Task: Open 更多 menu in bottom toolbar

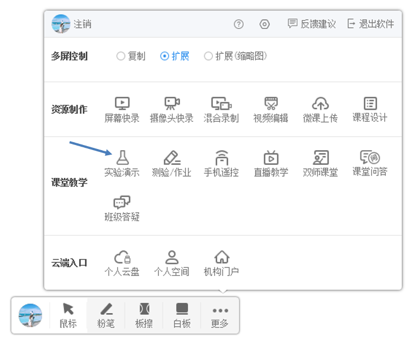Action: click(220, 316)
